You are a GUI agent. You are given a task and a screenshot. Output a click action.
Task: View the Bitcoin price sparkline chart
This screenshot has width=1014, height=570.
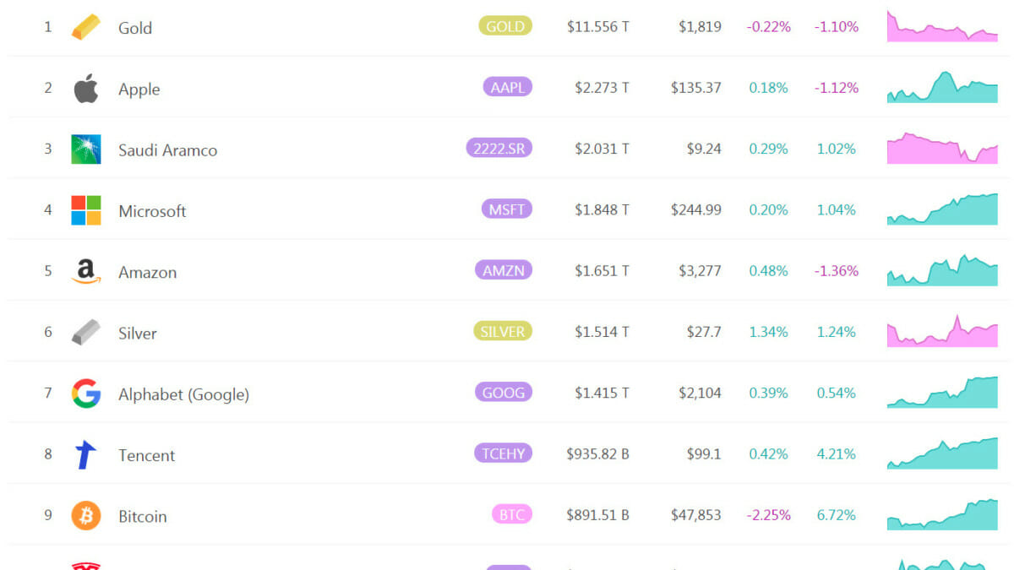(x=942, y=514)
